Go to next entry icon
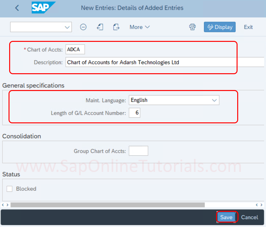Viewport: 266px width, 227px height. point(116,27)
